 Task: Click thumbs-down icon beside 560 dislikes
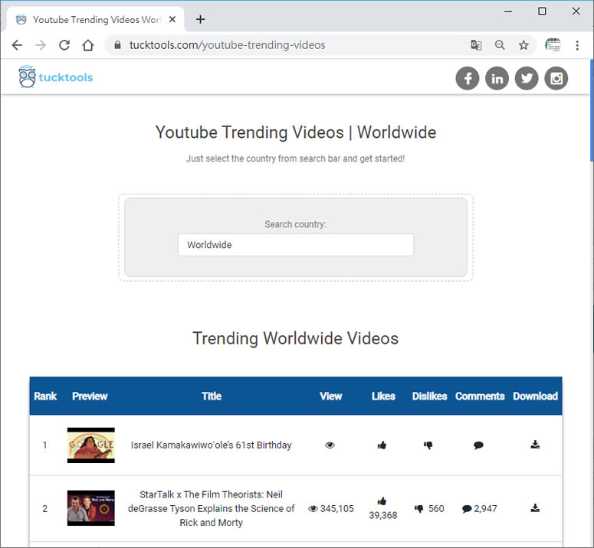pyautogui.click(x=418, y=509)
